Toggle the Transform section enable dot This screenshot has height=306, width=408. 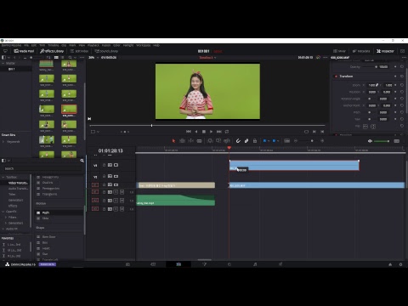(x=336, y=76)
